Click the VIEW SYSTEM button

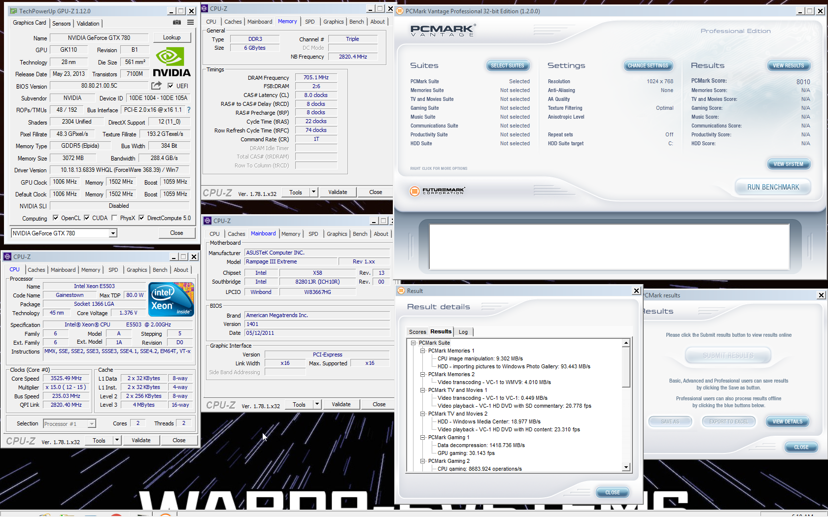788,164
